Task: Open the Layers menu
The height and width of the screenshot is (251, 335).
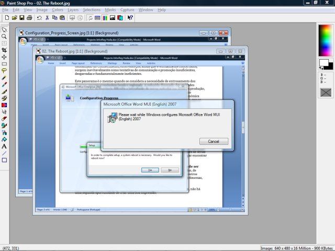Action: [73, 10]
